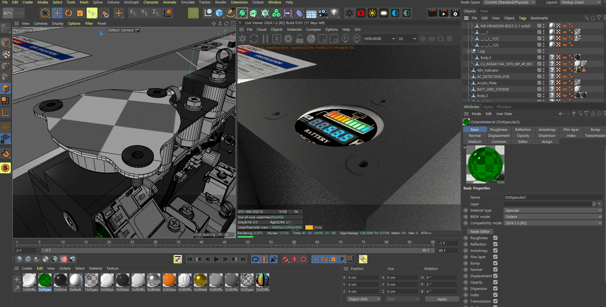Uncheck the Roughness checkbox
Image resolution: width=606 pixels, height=307 pixels.
click(x=495, y=238)
